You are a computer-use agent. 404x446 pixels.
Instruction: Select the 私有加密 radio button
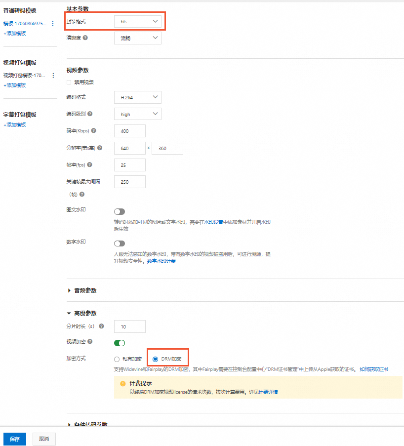pyautogui.click(x=117, y=359)
